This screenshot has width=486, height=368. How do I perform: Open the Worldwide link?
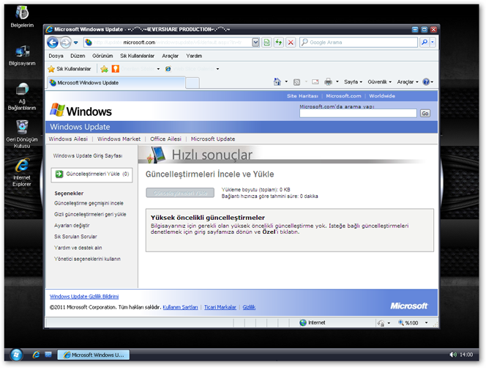pos(382,96)
